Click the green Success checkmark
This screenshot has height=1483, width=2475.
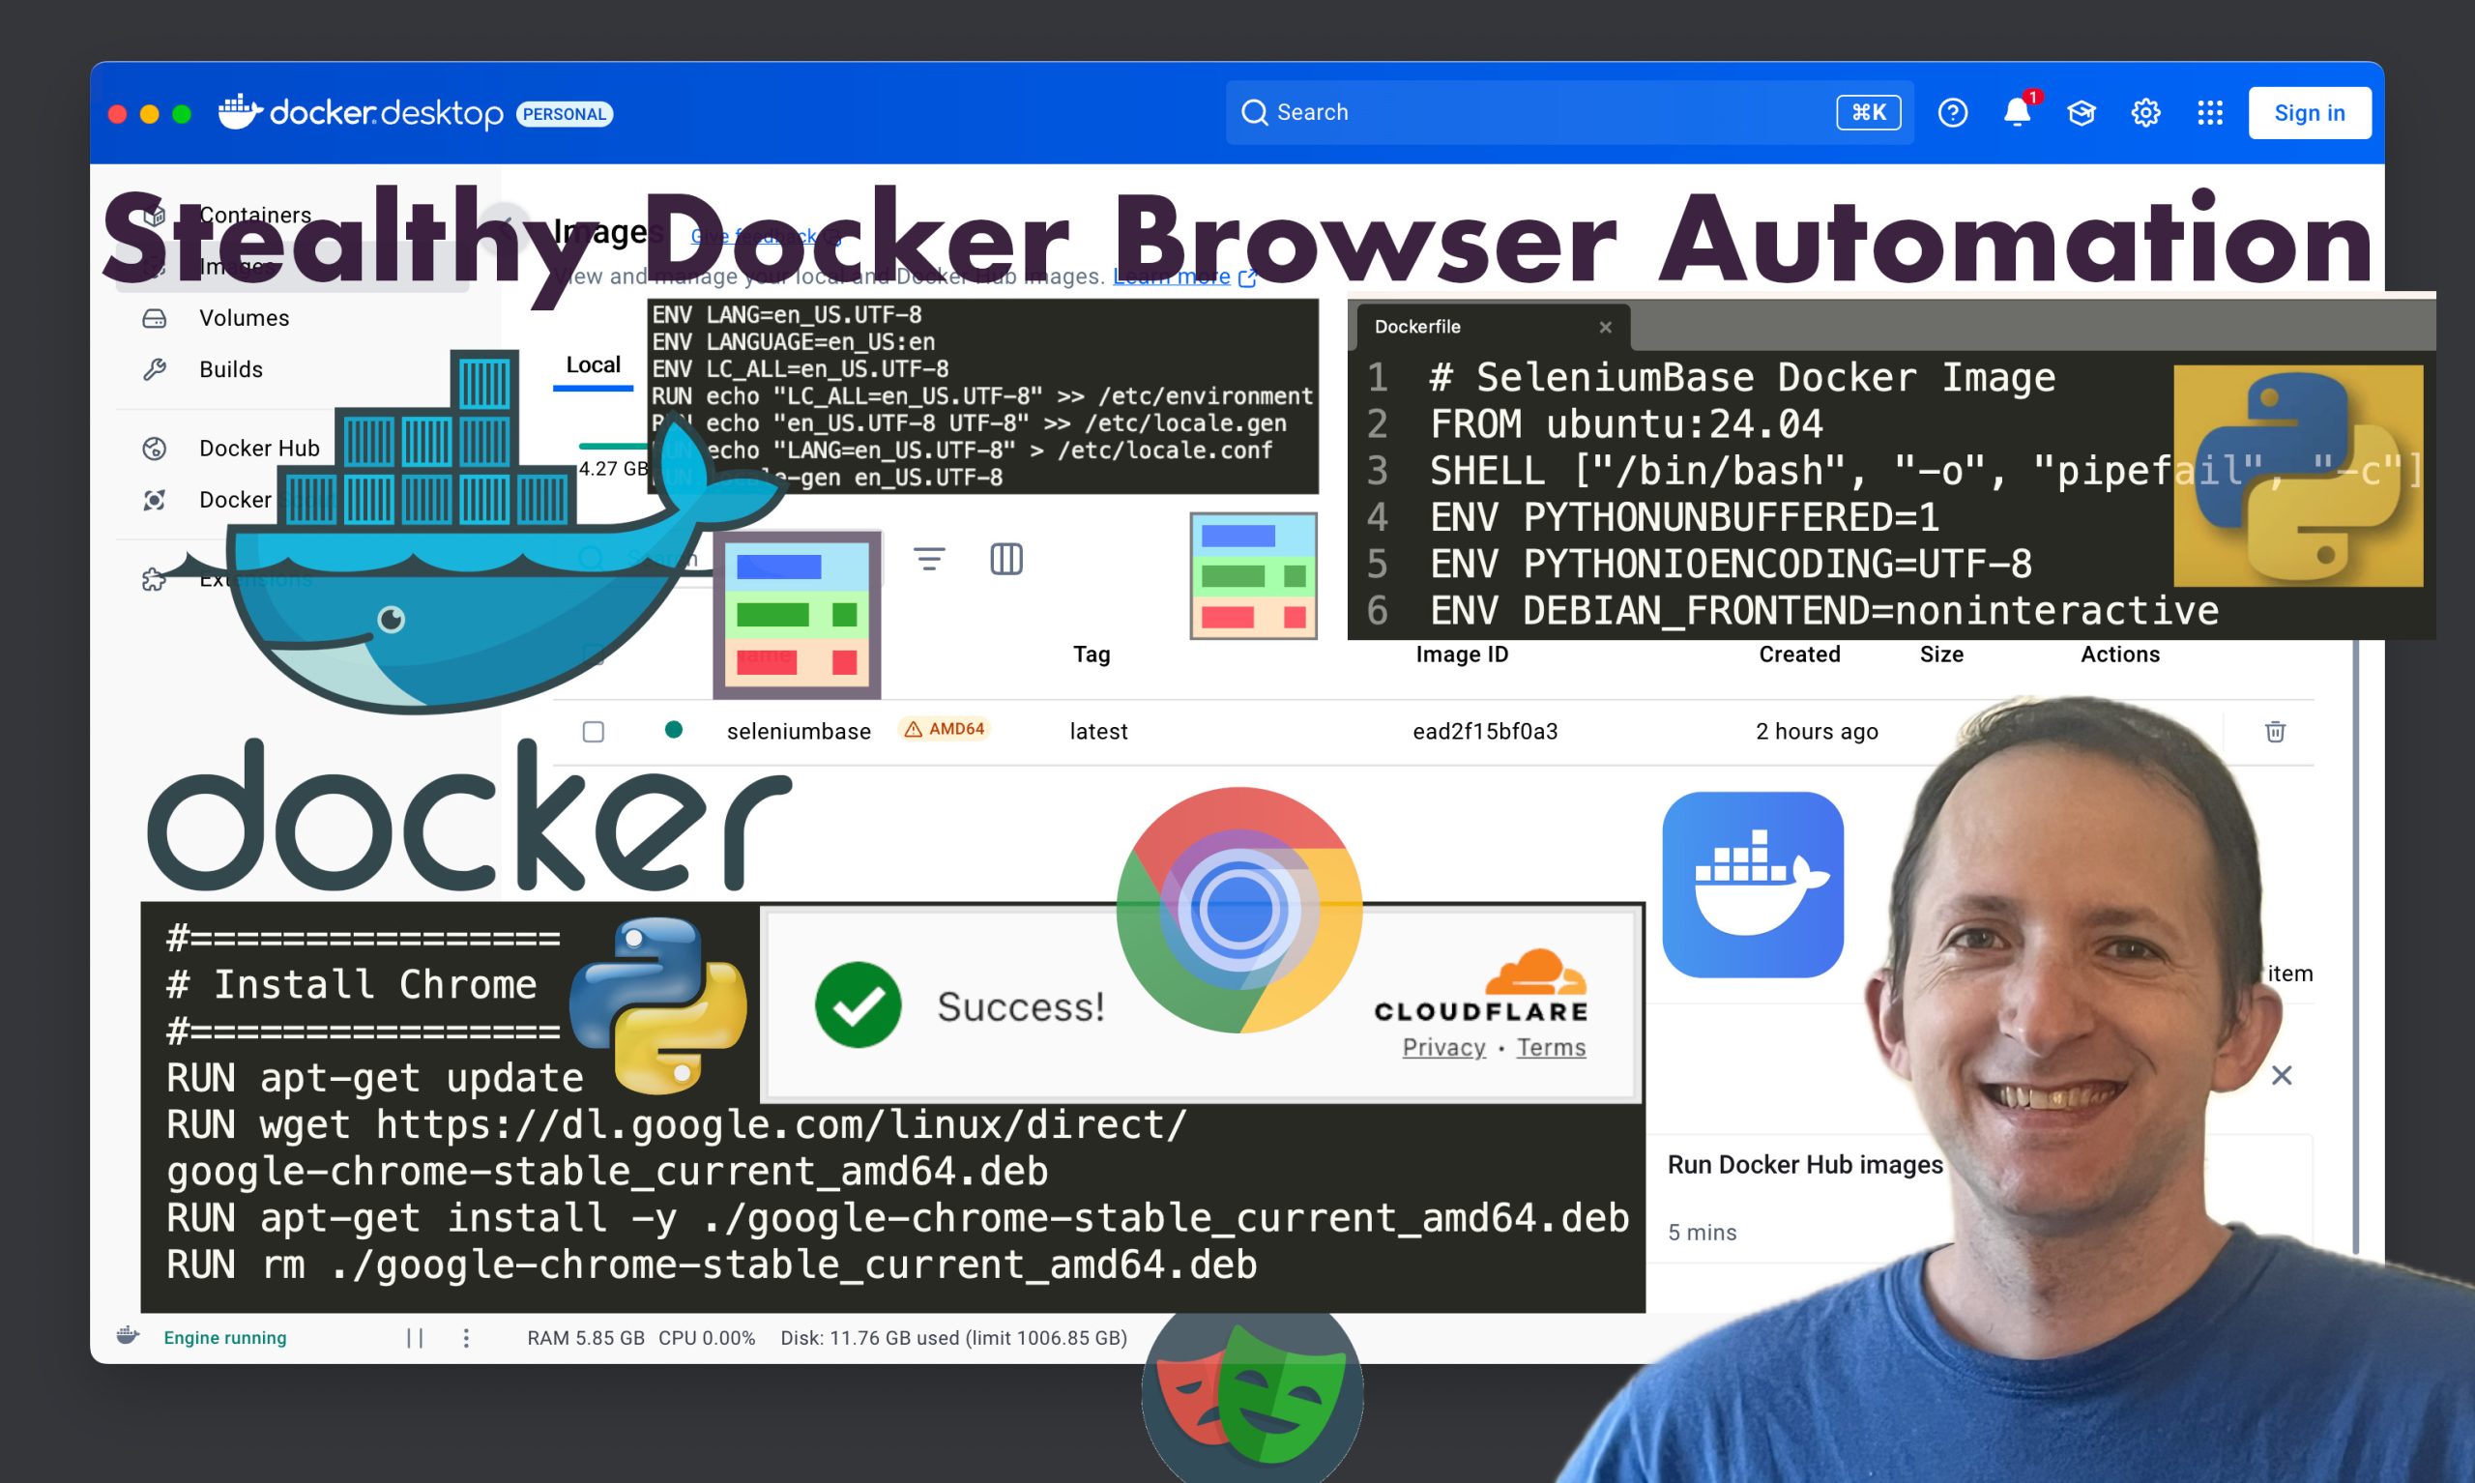(858, 1005)
